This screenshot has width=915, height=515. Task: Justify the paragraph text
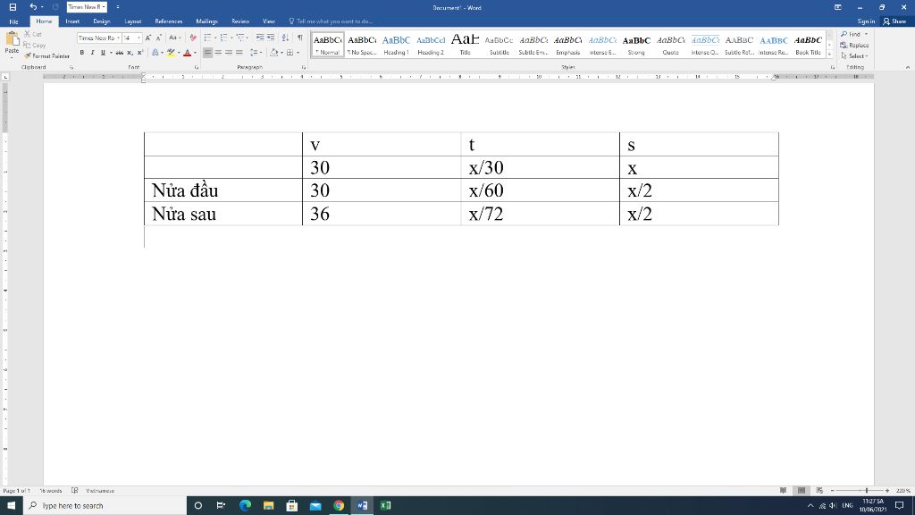239,53
